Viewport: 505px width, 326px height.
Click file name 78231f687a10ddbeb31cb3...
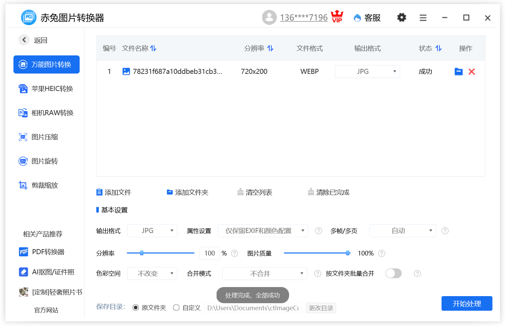tap(178, 72)
